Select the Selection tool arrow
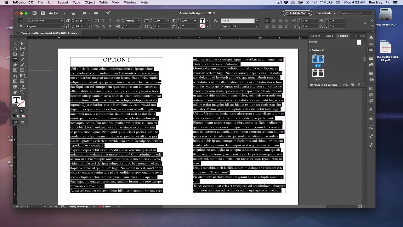The height and width of the screenshot is (227, 403). (x=15, y=44)
